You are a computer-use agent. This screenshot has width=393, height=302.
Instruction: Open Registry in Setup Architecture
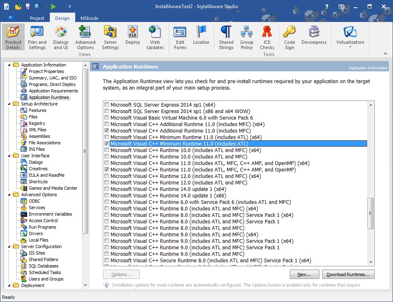coord(37,123)
